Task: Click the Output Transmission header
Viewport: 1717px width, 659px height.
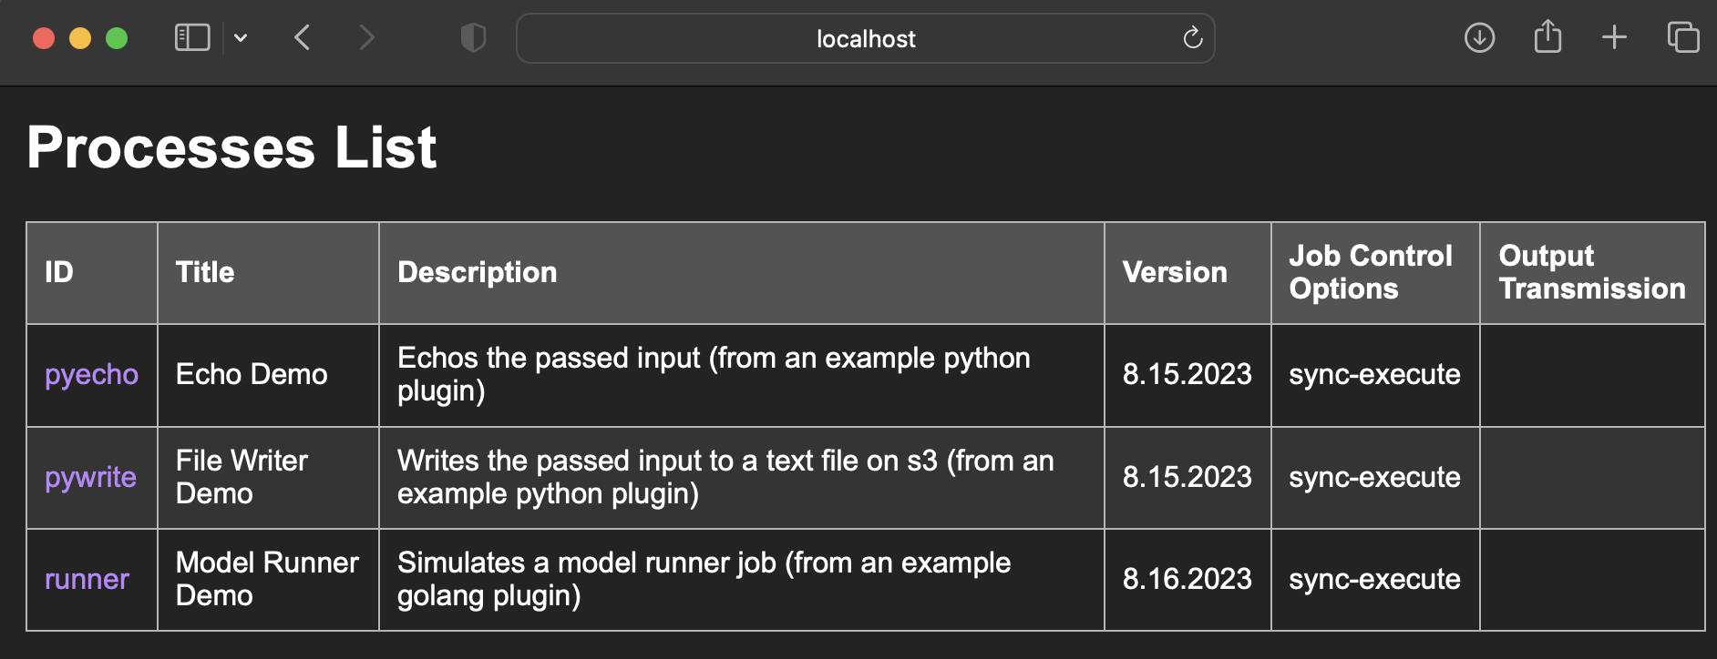Action: (1592, 272)
